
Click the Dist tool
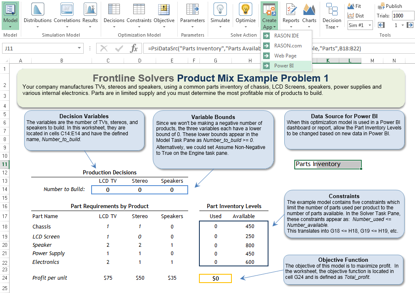(x=356, y=16)
